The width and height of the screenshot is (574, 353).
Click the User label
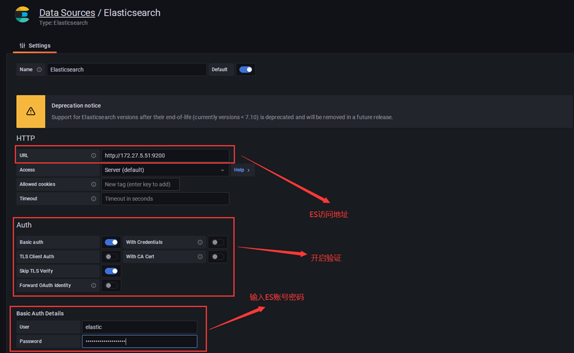pos(24,327)
